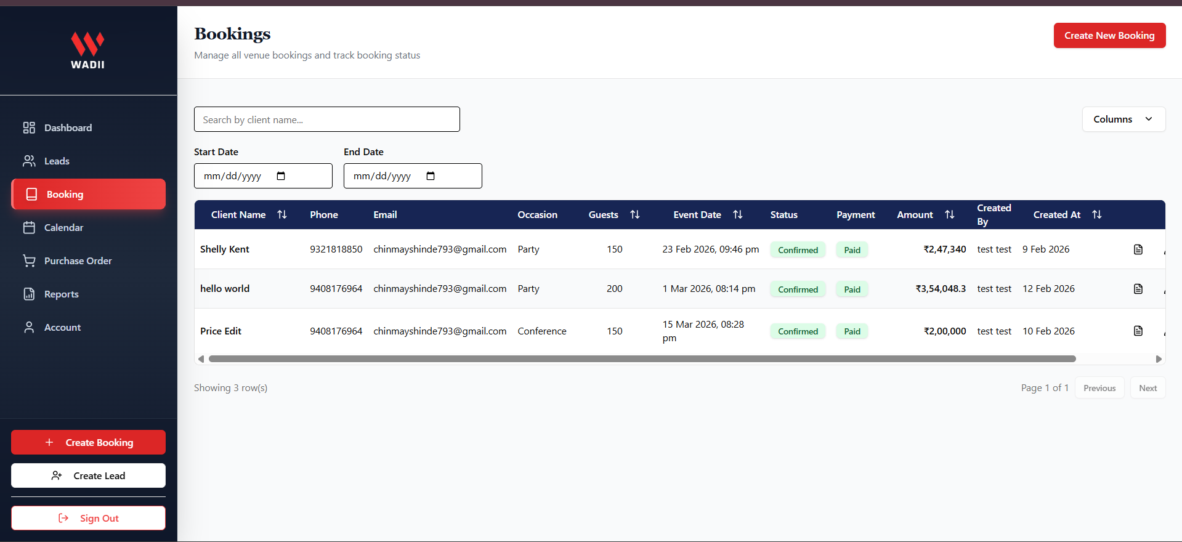Open the Leads menu item

88,161
